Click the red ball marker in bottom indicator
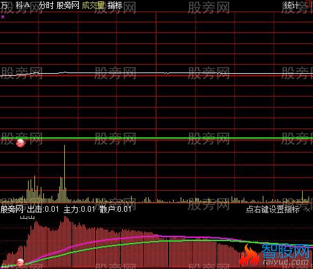 20,263
